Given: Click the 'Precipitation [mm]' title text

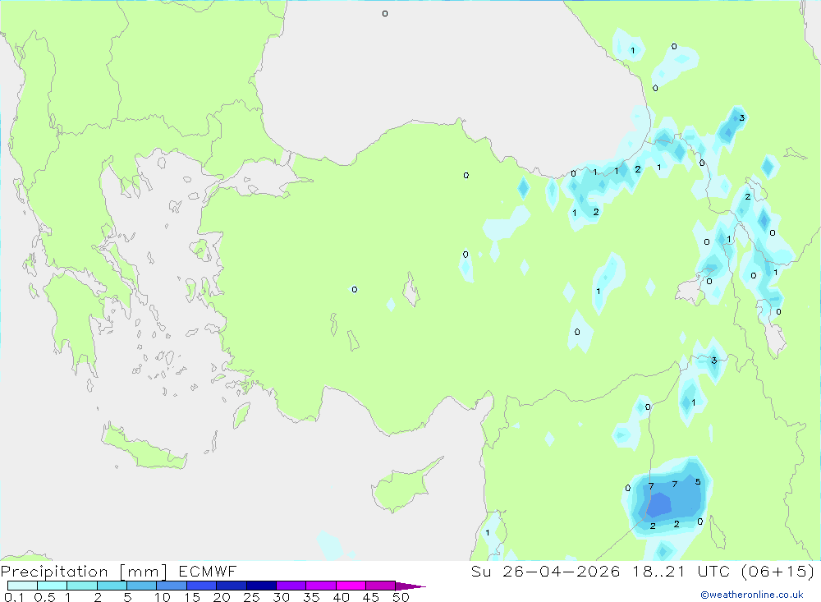Looking at the screenshot, I should pyautogui.click(x=84, y=572).
